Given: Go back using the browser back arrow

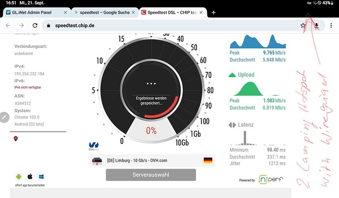Looking at the screenshot, I should click(8, 25).
